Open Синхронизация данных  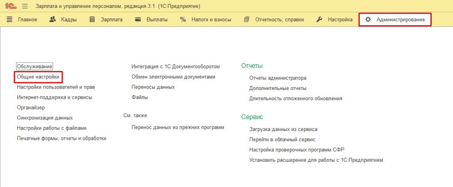tap(45, 118)
